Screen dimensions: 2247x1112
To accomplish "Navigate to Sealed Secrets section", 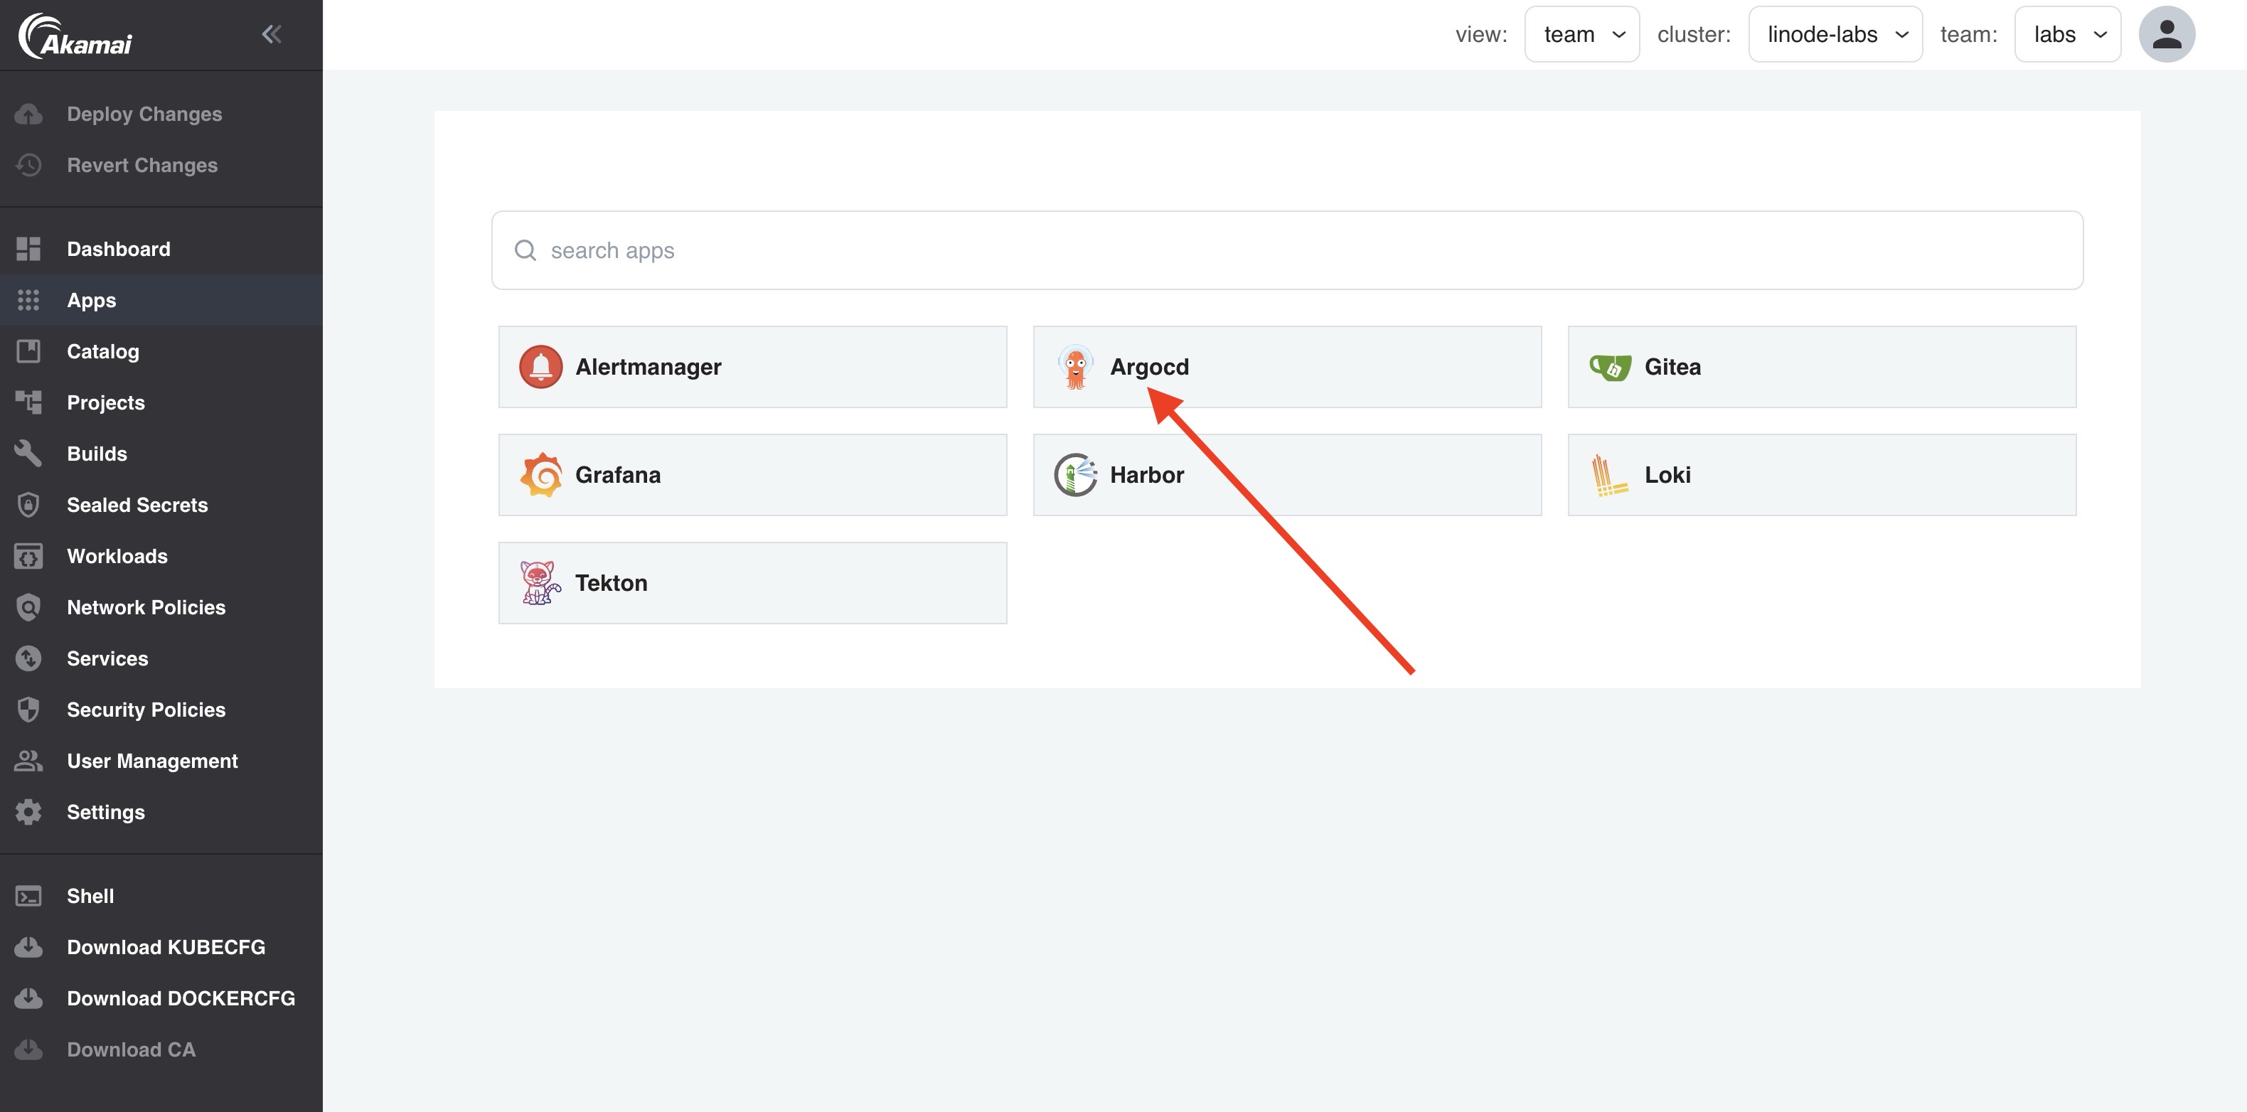I will (136, 504).
